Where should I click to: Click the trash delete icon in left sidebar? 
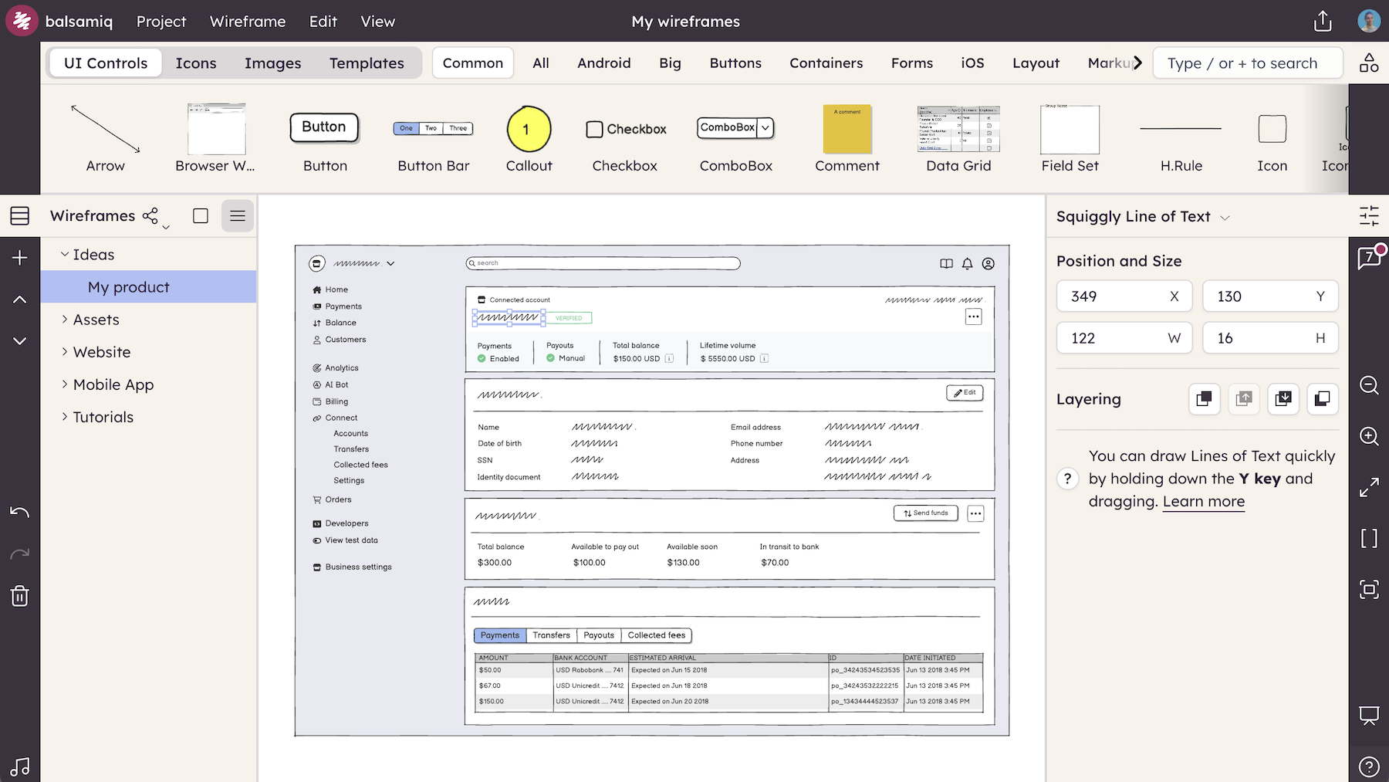(20, 596)
